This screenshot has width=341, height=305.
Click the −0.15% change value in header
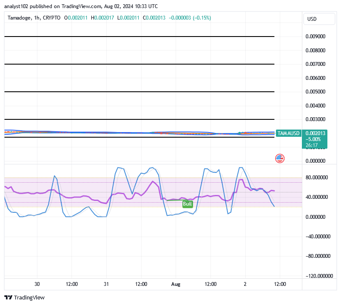[x=202, y=18]
